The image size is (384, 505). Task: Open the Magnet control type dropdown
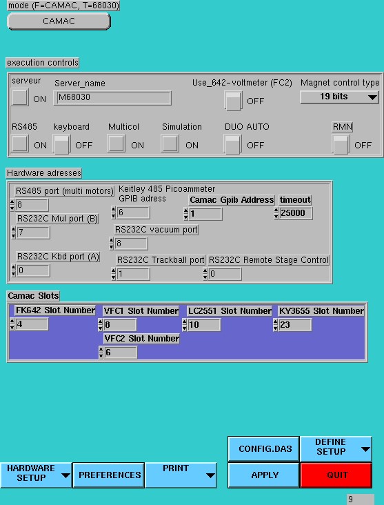click(x=339, y=97)
